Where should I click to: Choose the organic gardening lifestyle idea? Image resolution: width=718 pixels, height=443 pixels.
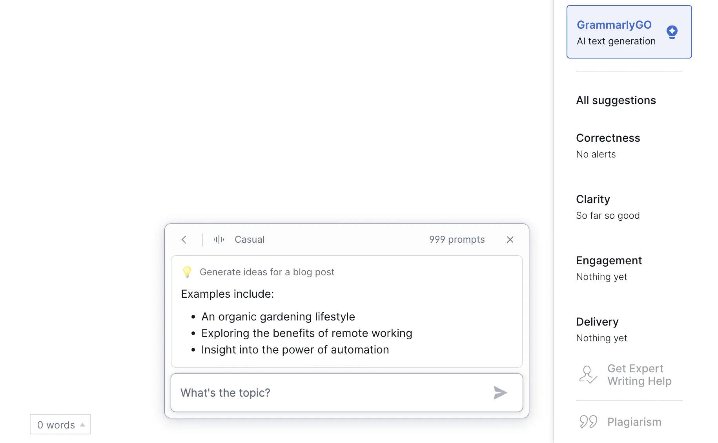[278, 317]
